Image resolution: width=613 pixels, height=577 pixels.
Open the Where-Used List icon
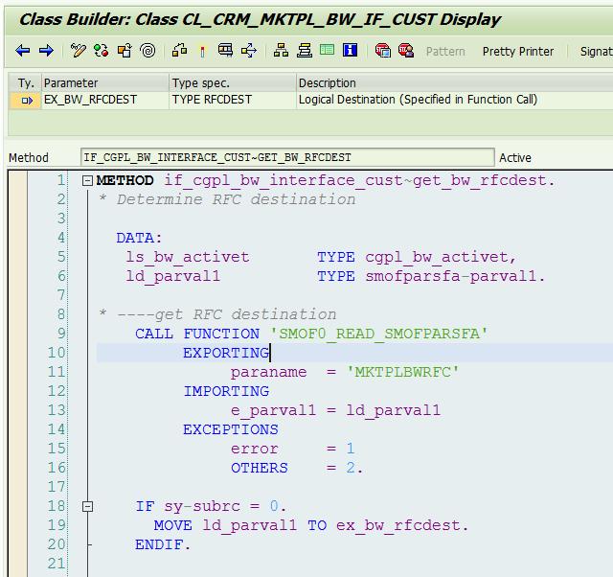click(249, 51)
